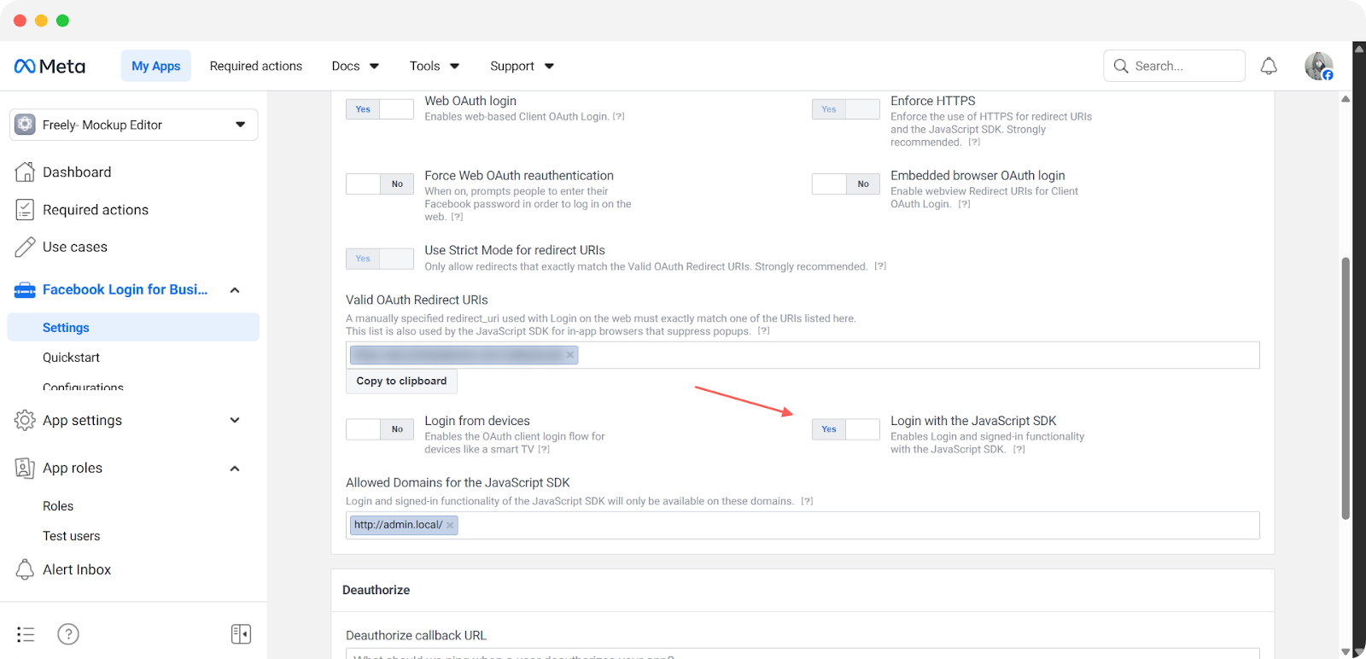1366x659 pixels.
Task: Open Alert Inbox from the sidebar
Action: pyautogui.click(x=77, y=569)
